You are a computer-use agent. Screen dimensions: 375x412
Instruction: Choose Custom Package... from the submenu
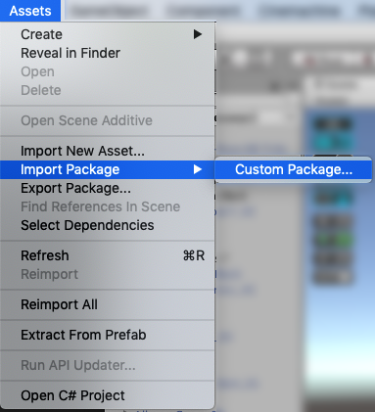pyautogui.click(x=293, y=169)
